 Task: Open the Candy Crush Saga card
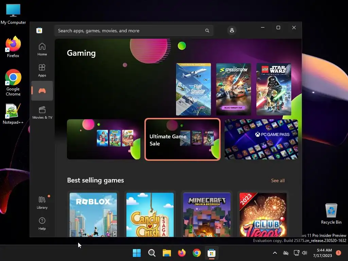click(x=150, y=215)
